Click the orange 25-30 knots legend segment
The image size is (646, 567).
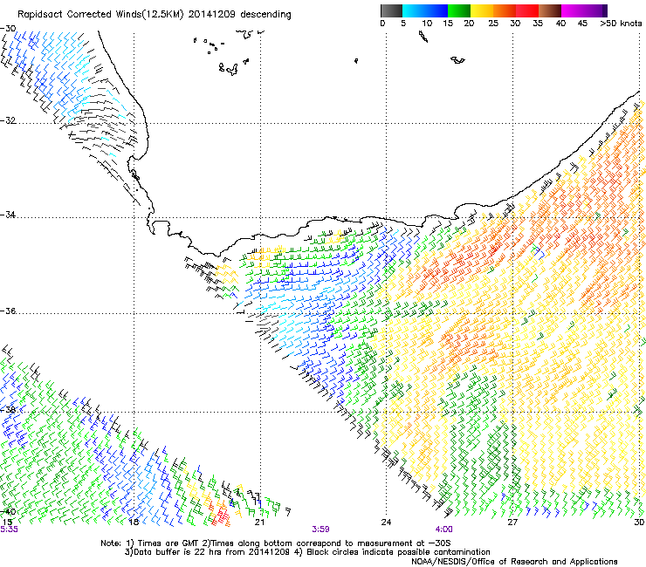(505, 10)
